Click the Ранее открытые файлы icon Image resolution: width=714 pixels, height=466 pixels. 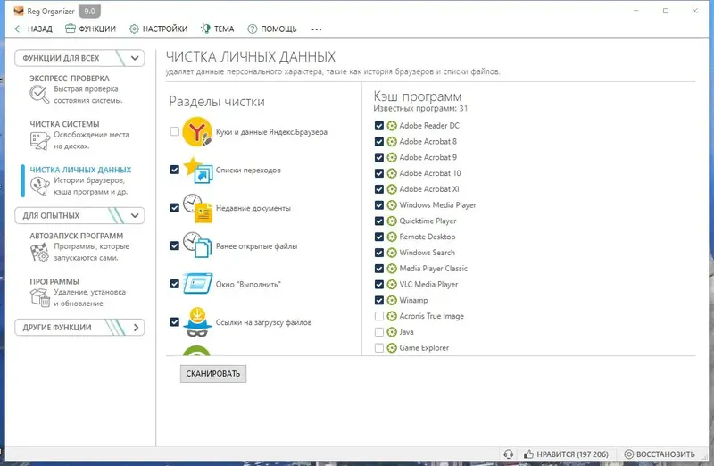click(197, 245)
